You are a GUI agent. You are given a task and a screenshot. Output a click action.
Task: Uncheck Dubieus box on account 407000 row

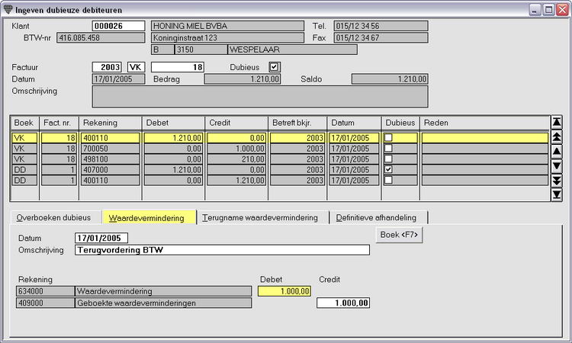point(388,169)
